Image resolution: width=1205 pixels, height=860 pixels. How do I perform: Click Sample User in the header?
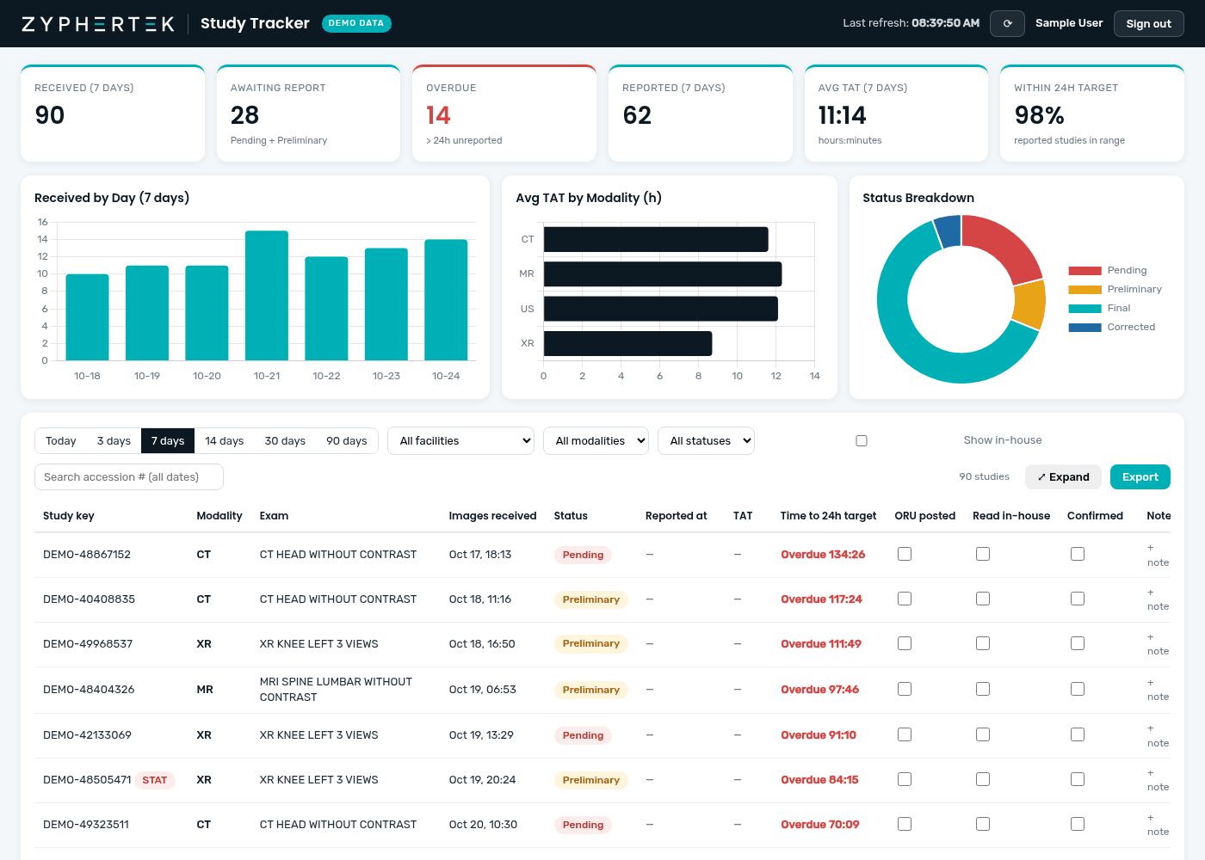pos(1069,23)
